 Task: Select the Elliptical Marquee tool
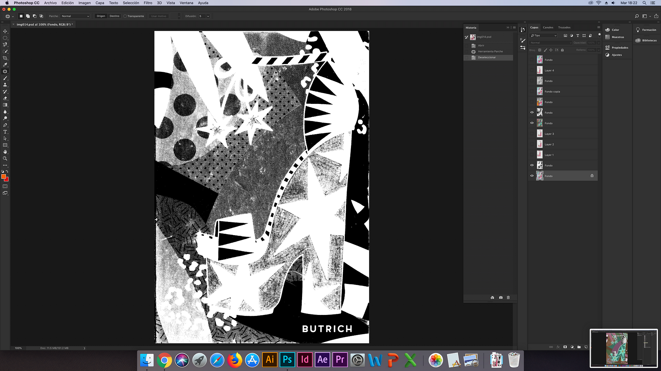[5, 38]
